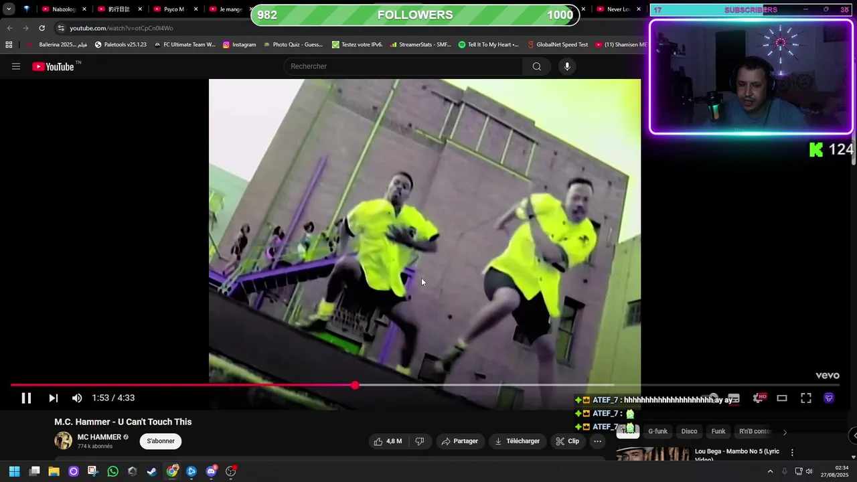Go back in browser history
The image size is (857, 482).
(9, 28)
